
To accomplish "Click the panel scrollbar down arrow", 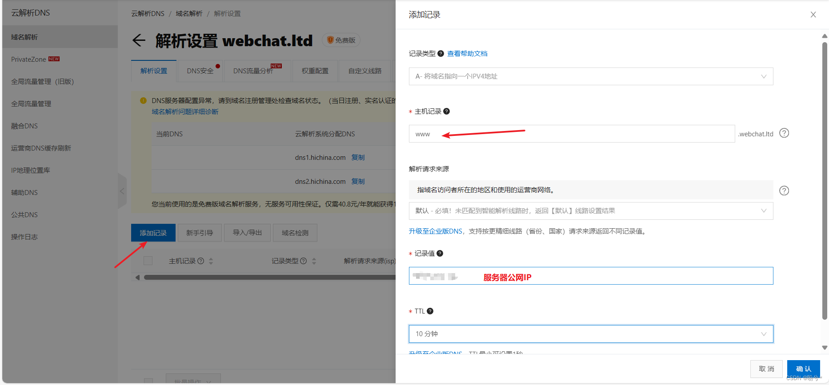I will (x=825, y=348).
